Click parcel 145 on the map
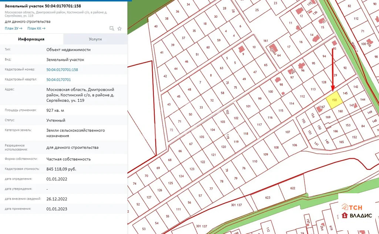 point(345,93)
